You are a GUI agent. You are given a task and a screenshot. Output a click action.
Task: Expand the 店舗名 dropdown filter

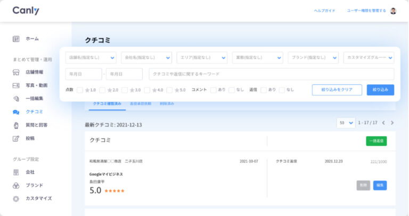[91, 57]
